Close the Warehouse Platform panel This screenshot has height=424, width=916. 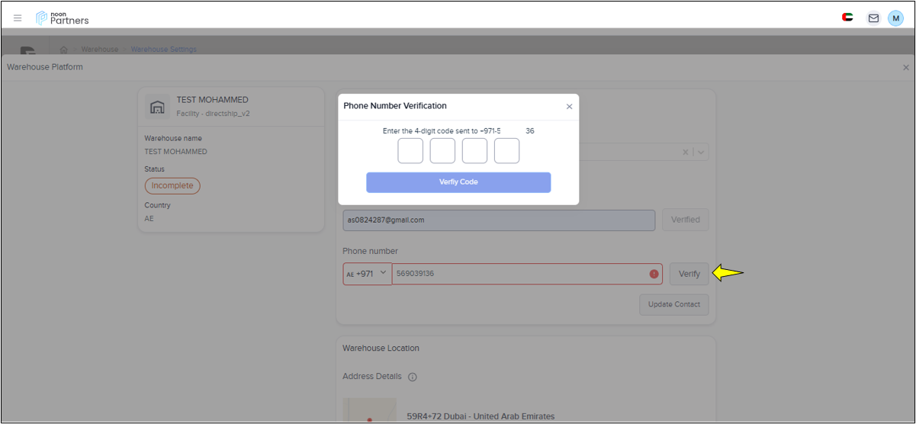905,68
